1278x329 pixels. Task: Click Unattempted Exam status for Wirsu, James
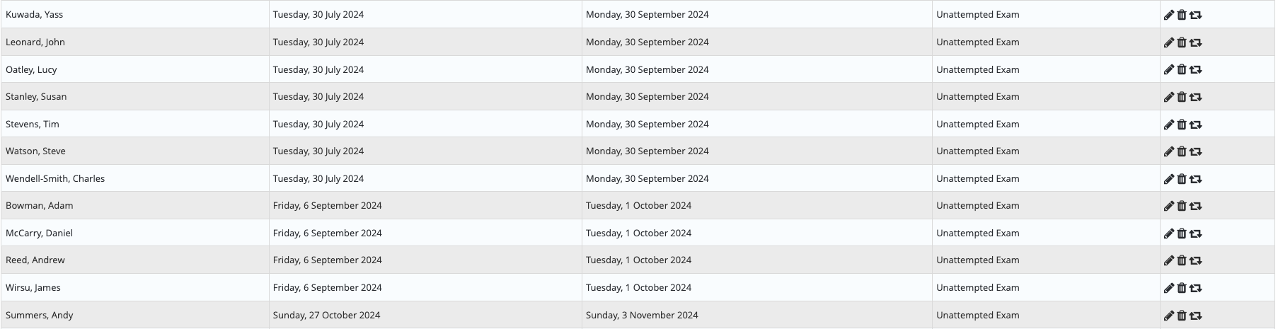coord(977,287)
